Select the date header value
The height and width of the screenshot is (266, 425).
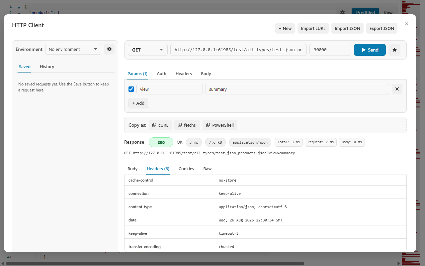[x=251, y=220]
